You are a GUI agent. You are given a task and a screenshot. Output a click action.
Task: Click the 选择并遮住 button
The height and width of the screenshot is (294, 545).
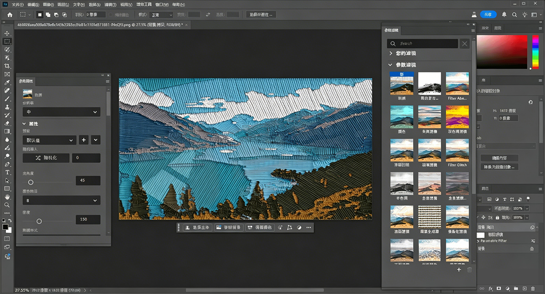[262, 14]
